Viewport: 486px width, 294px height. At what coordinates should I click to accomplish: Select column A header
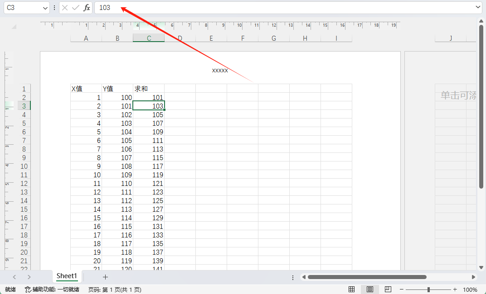point(86,38)
